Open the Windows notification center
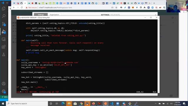The image size is (188, 106). [184, 103]
